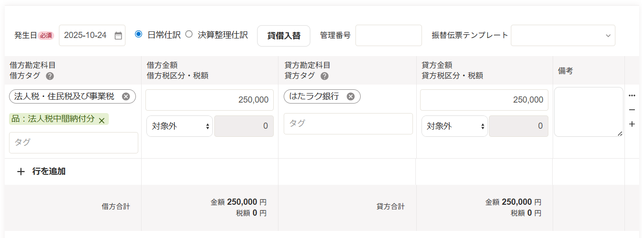This screenshot has width=642, height=238.
Task: Open the credit tax category 対象外 dropdown
Action: click(x=454, y=126)
